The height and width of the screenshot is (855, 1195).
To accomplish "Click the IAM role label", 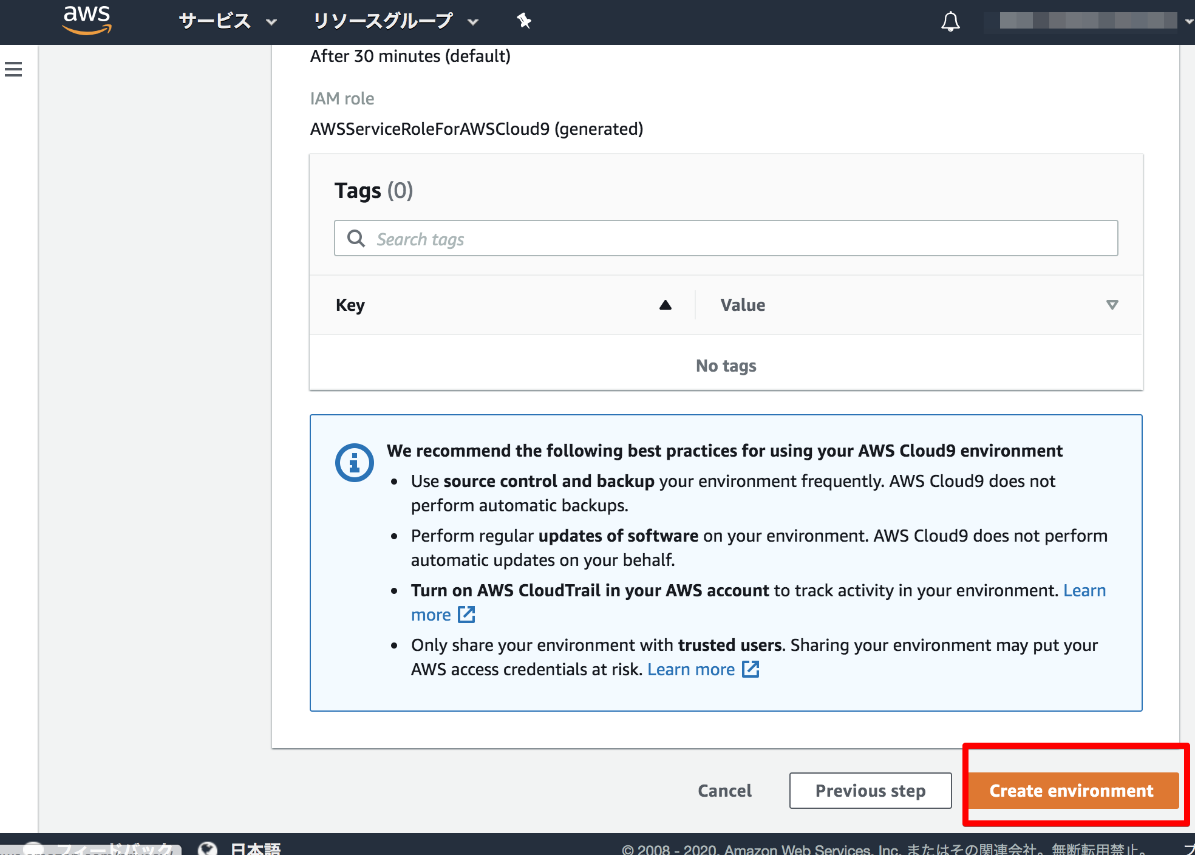I will coord(342,98).
